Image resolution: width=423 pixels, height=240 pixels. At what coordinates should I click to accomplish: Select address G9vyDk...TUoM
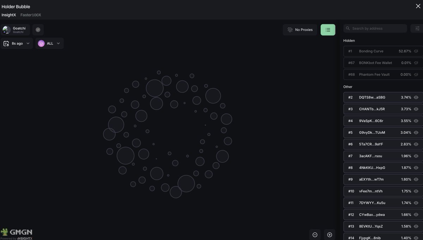[372, 132]
